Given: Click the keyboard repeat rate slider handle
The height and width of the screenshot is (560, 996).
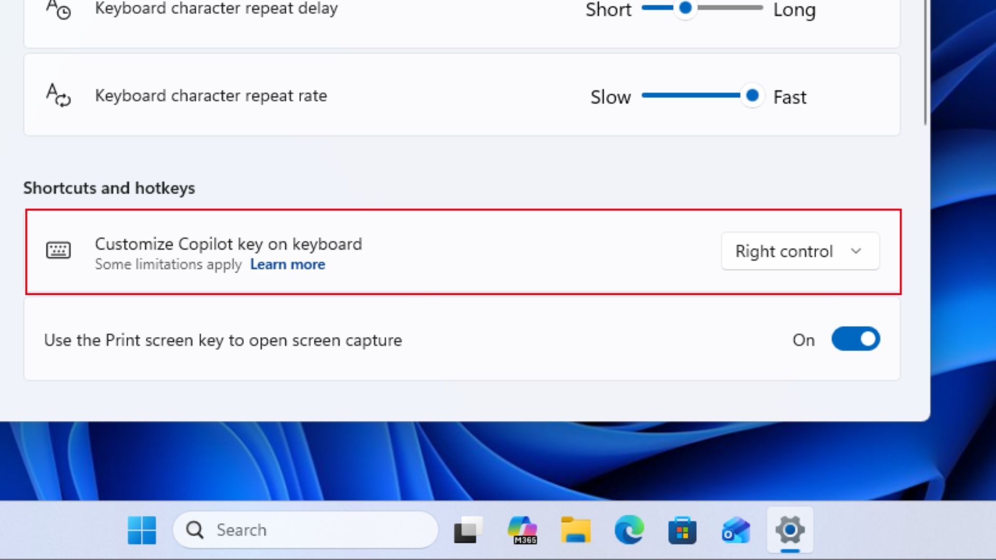Looking at the screenshot, I should [x=752, y=95].
